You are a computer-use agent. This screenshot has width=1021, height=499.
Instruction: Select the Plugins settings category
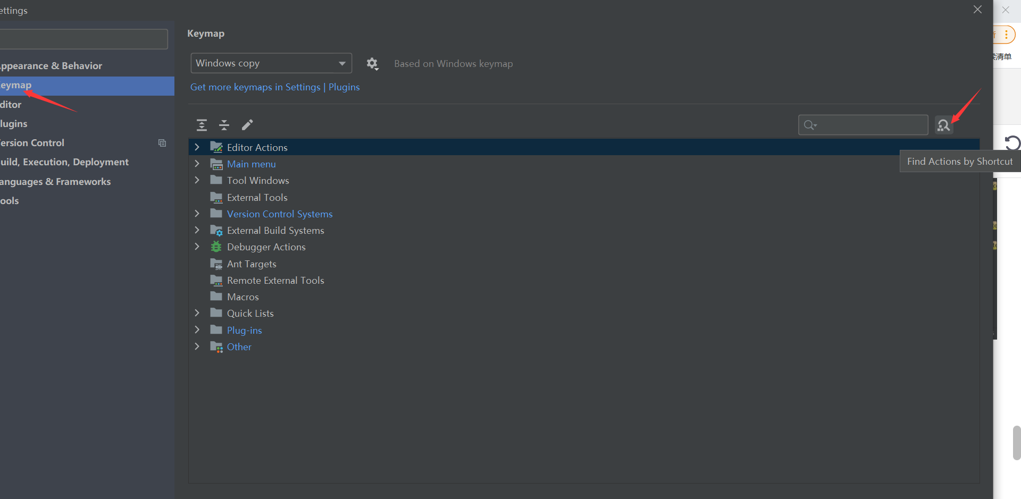coord(87,124)
